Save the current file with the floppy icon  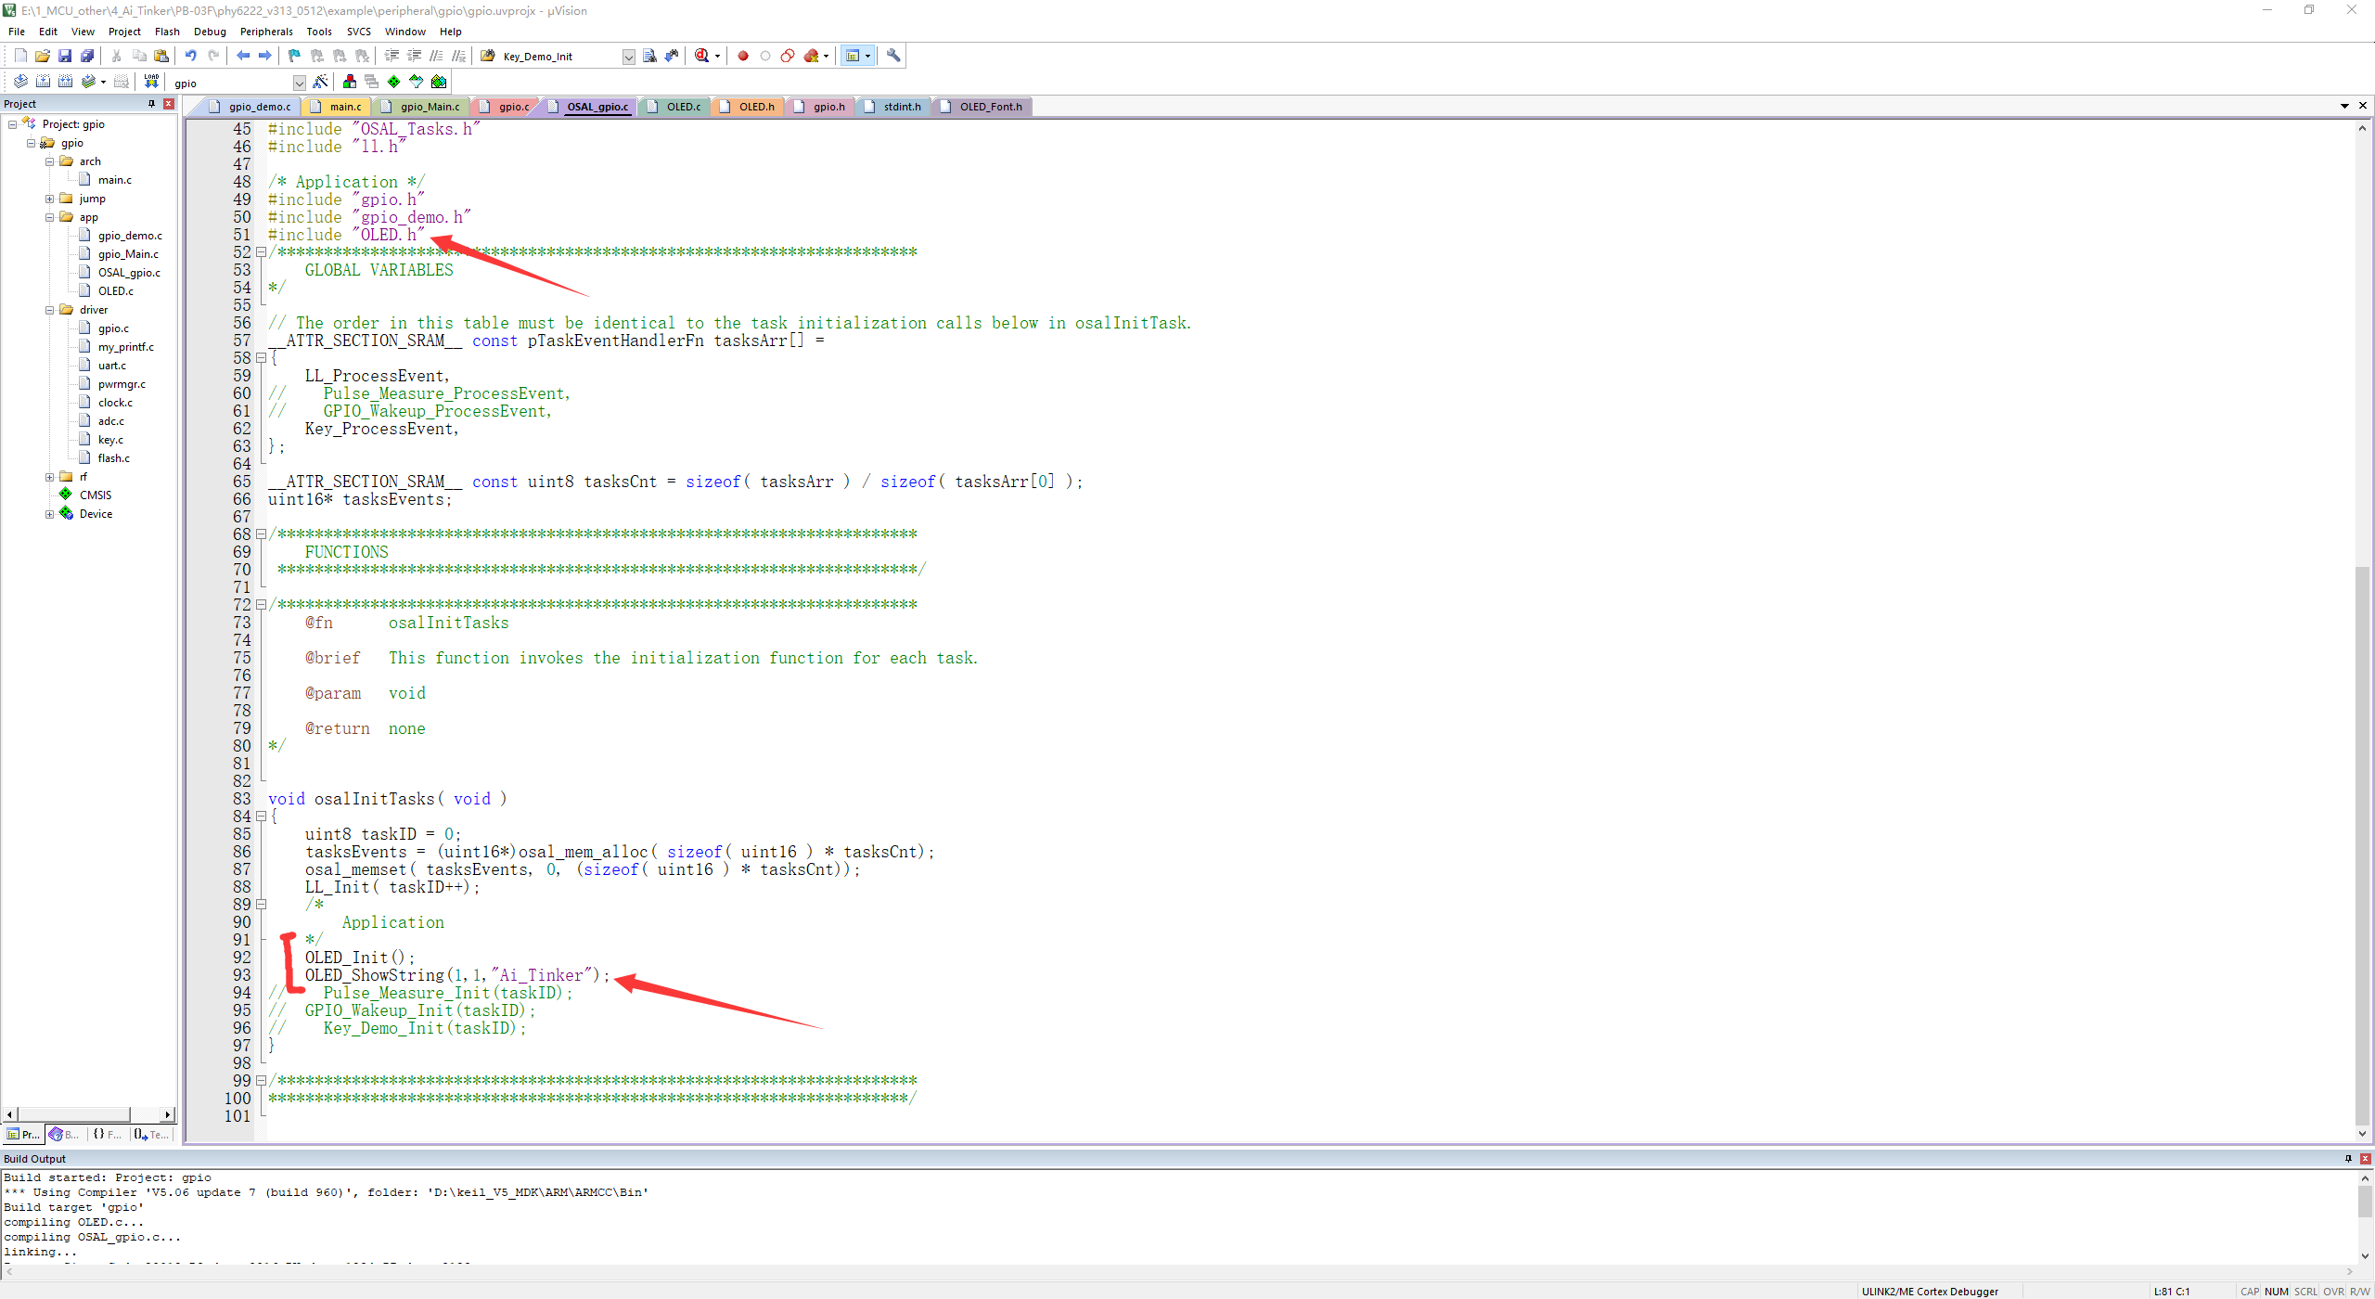[65, 56]
